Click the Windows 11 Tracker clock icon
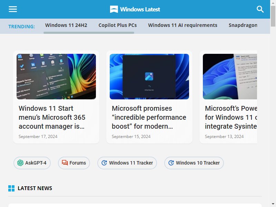The height and width of the screenshot is (207, 276). 104,163
